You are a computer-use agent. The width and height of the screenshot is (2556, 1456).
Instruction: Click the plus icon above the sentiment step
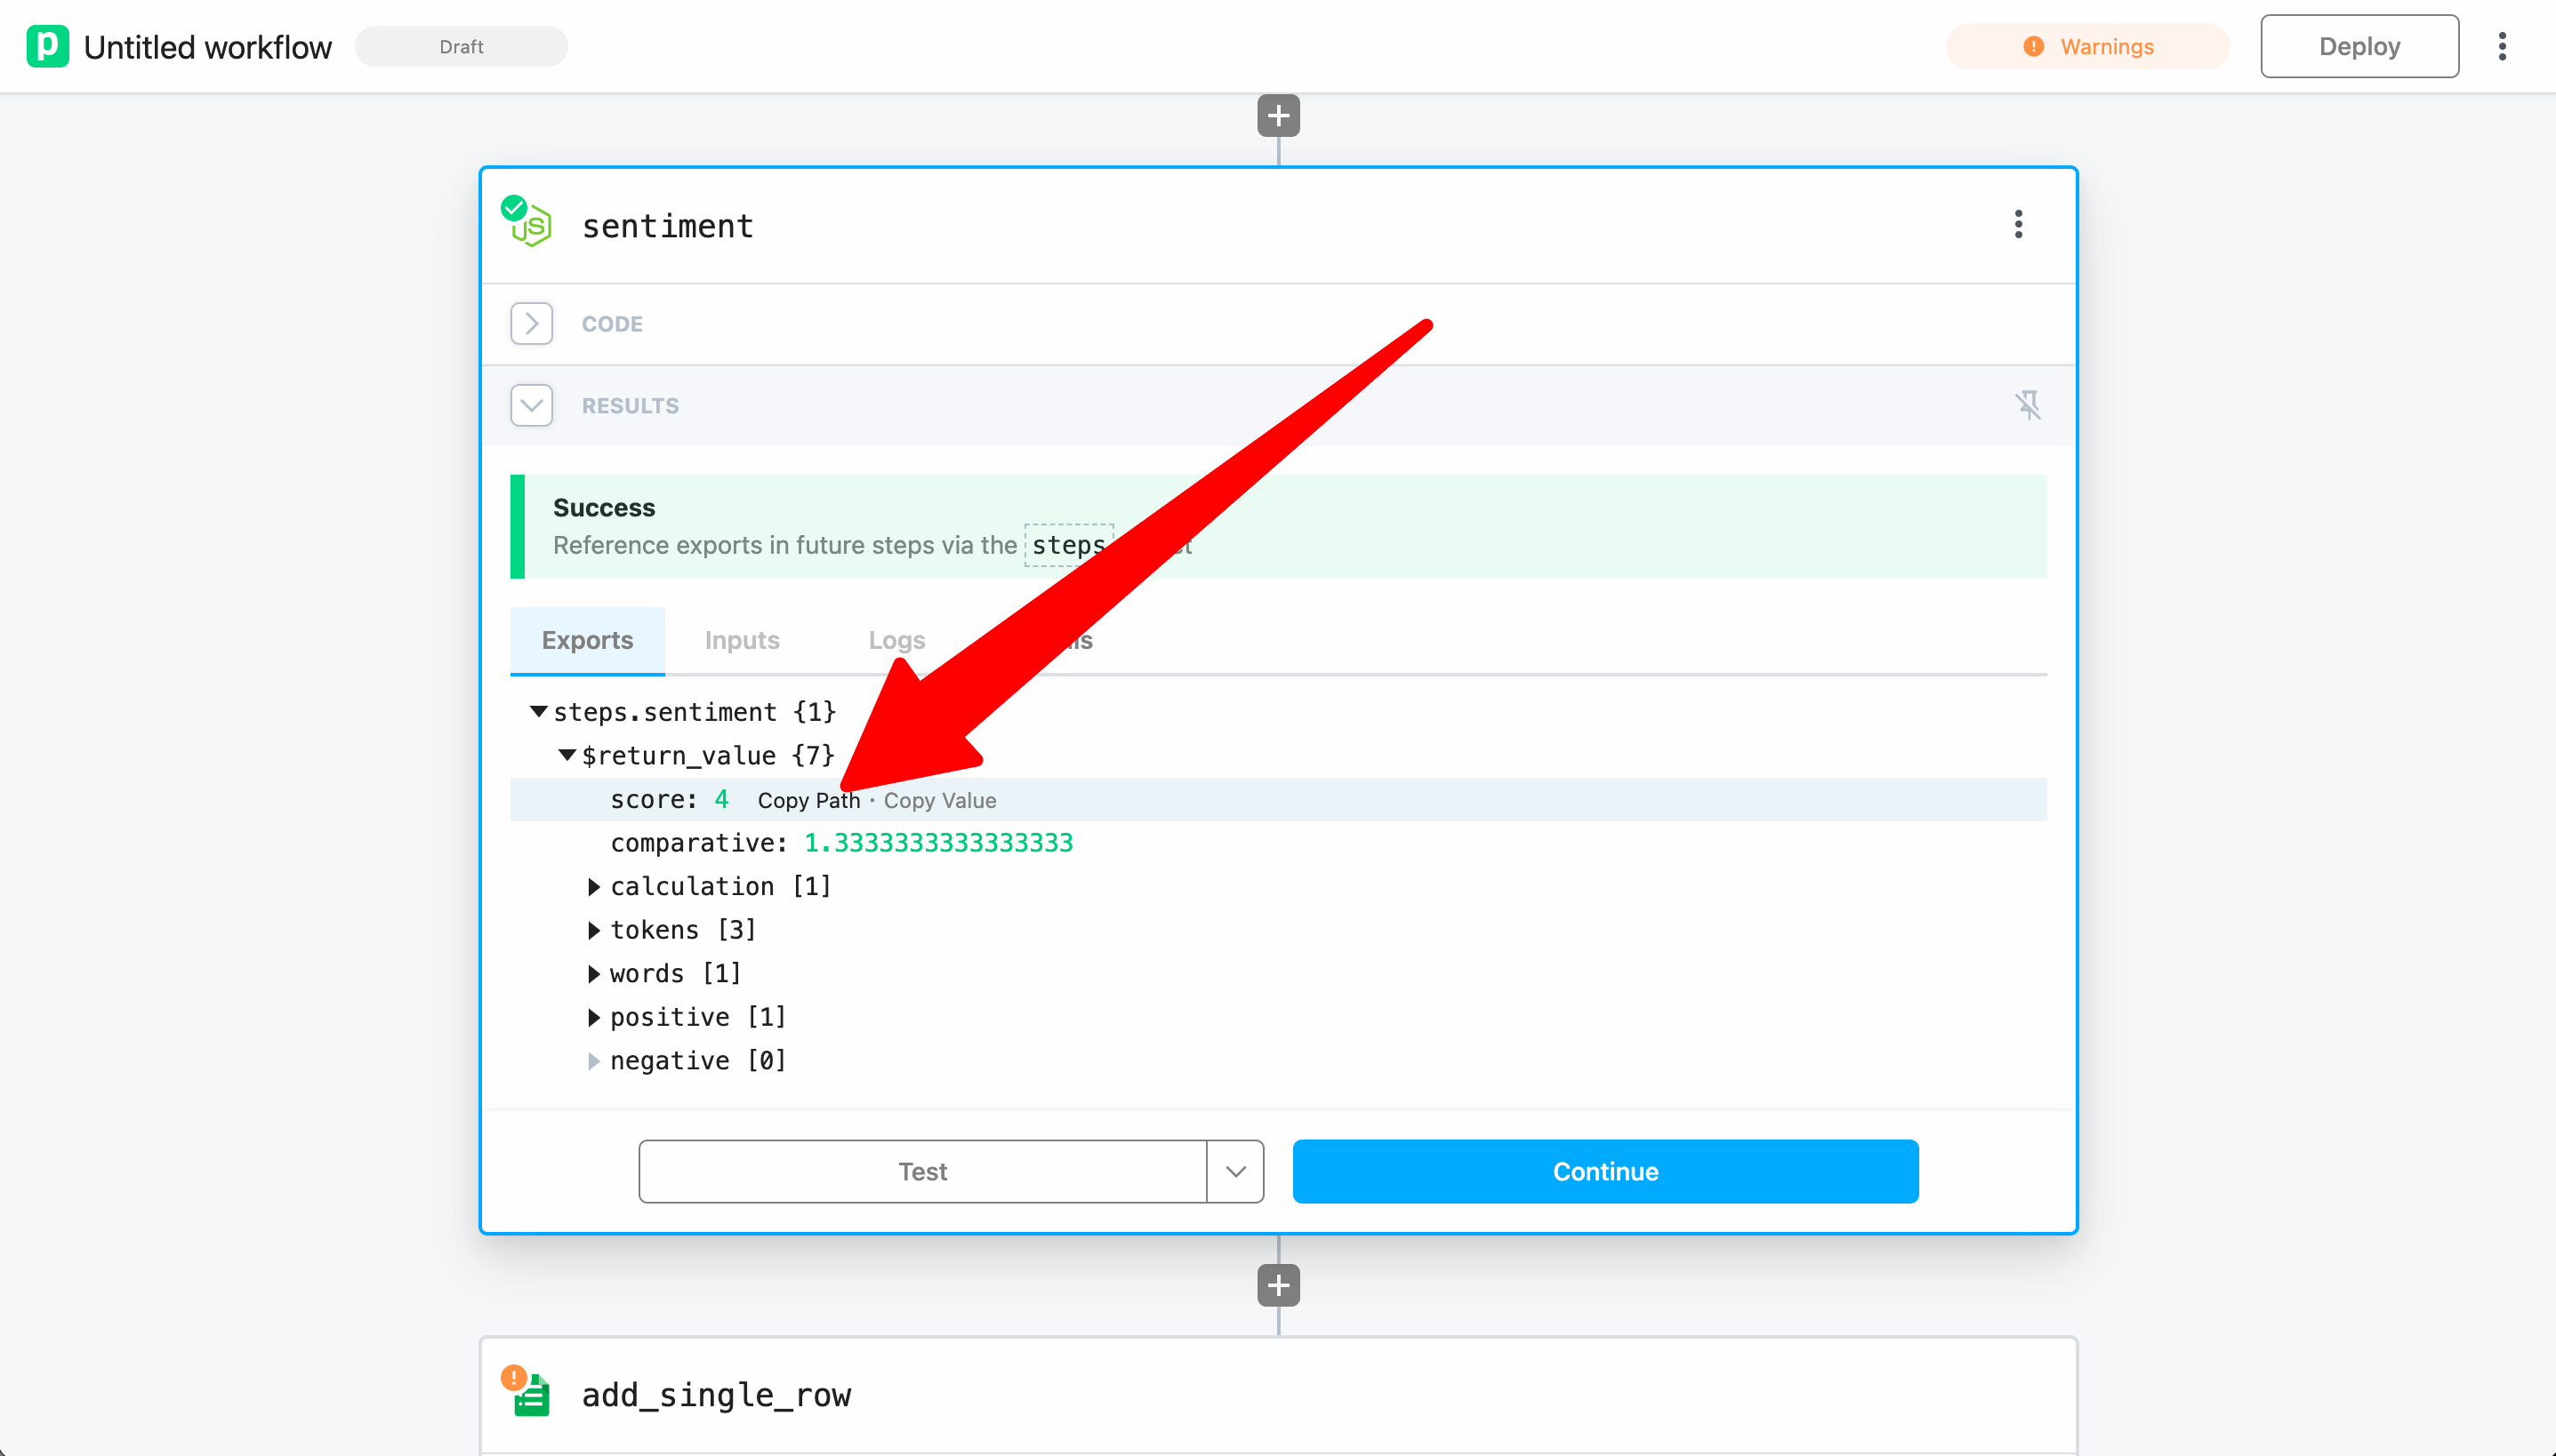[1277, 116]
